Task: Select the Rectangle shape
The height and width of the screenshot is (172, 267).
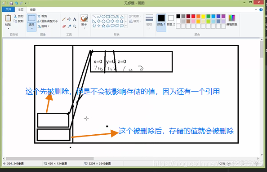Action: [x=108, y=17]
